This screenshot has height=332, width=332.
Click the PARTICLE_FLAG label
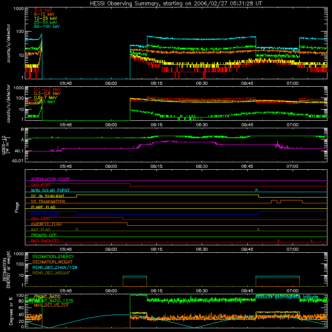click(46, 224)
